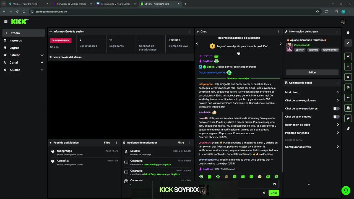
Task: Show next top gifter with right arrow
Action: pyautogui.click(x=280, y=44)
